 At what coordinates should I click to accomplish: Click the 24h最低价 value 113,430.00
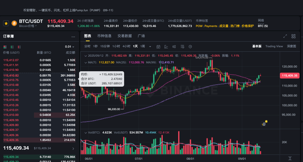[130, 26]
